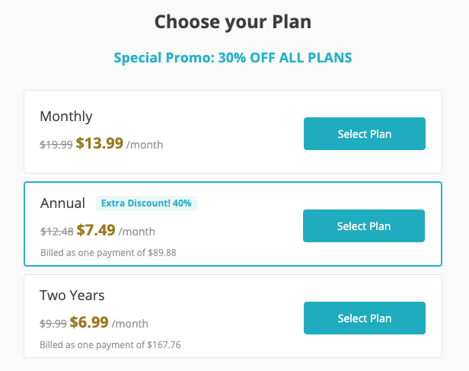469x371 pixels.
Task: Click the crossed-out $19.99 price
Action: point(56,145)
